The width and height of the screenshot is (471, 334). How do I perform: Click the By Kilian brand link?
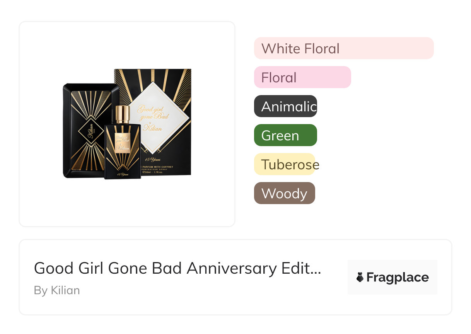pyautogui.click(x=57, y=290)
